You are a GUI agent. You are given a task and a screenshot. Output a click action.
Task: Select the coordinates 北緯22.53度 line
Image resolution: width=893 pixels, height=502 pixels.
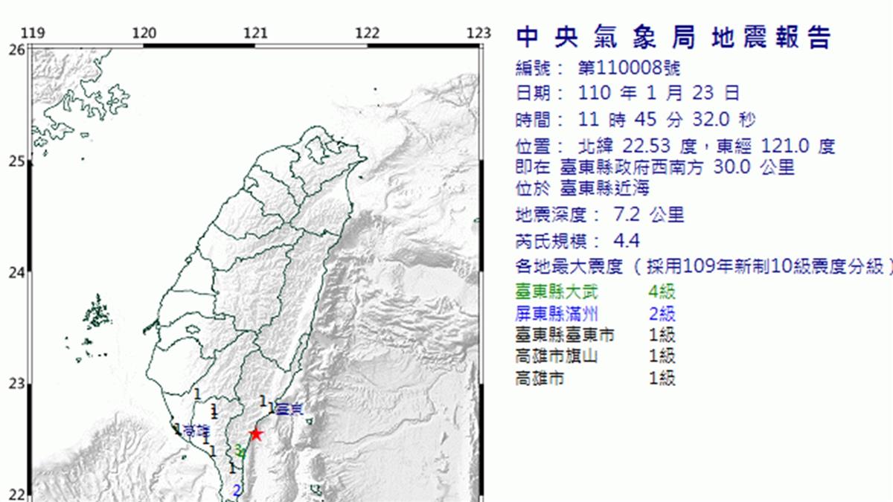675,146
